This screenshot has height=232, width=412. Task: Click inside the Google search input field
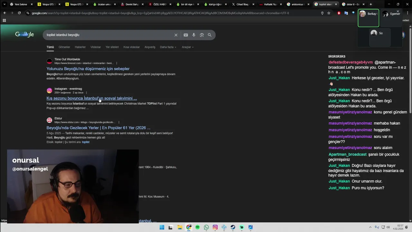coord(109,35)
